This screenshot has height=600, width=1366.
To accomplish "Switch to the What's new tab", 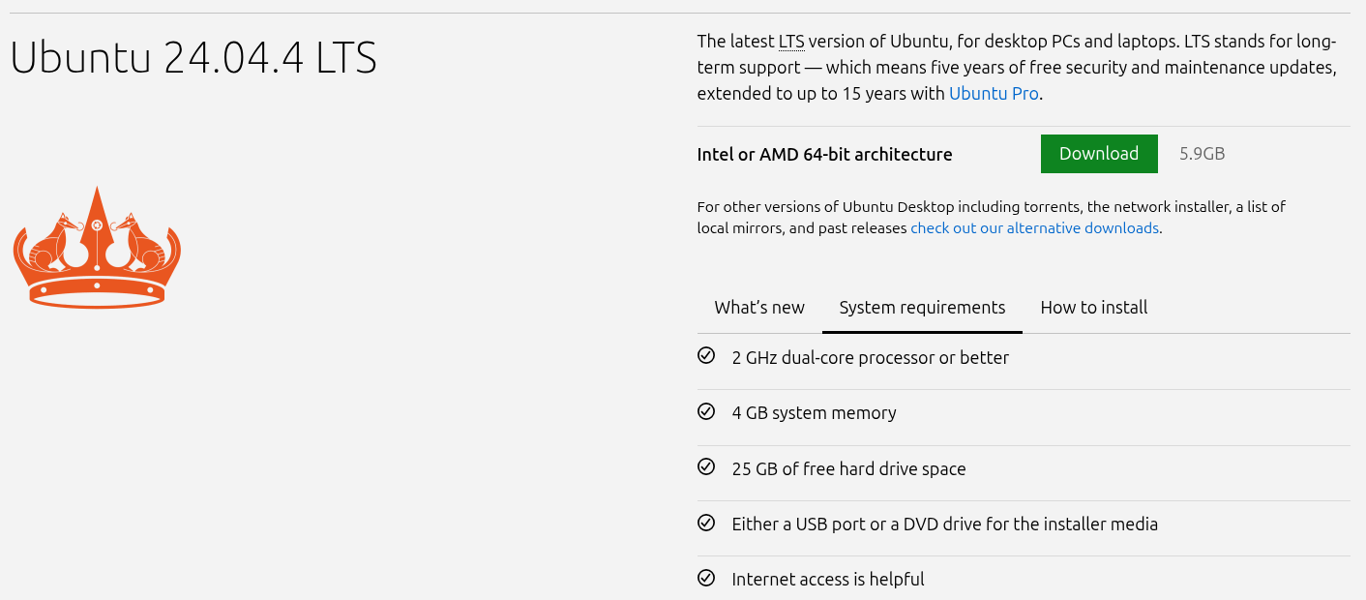I will pos(759,308).
